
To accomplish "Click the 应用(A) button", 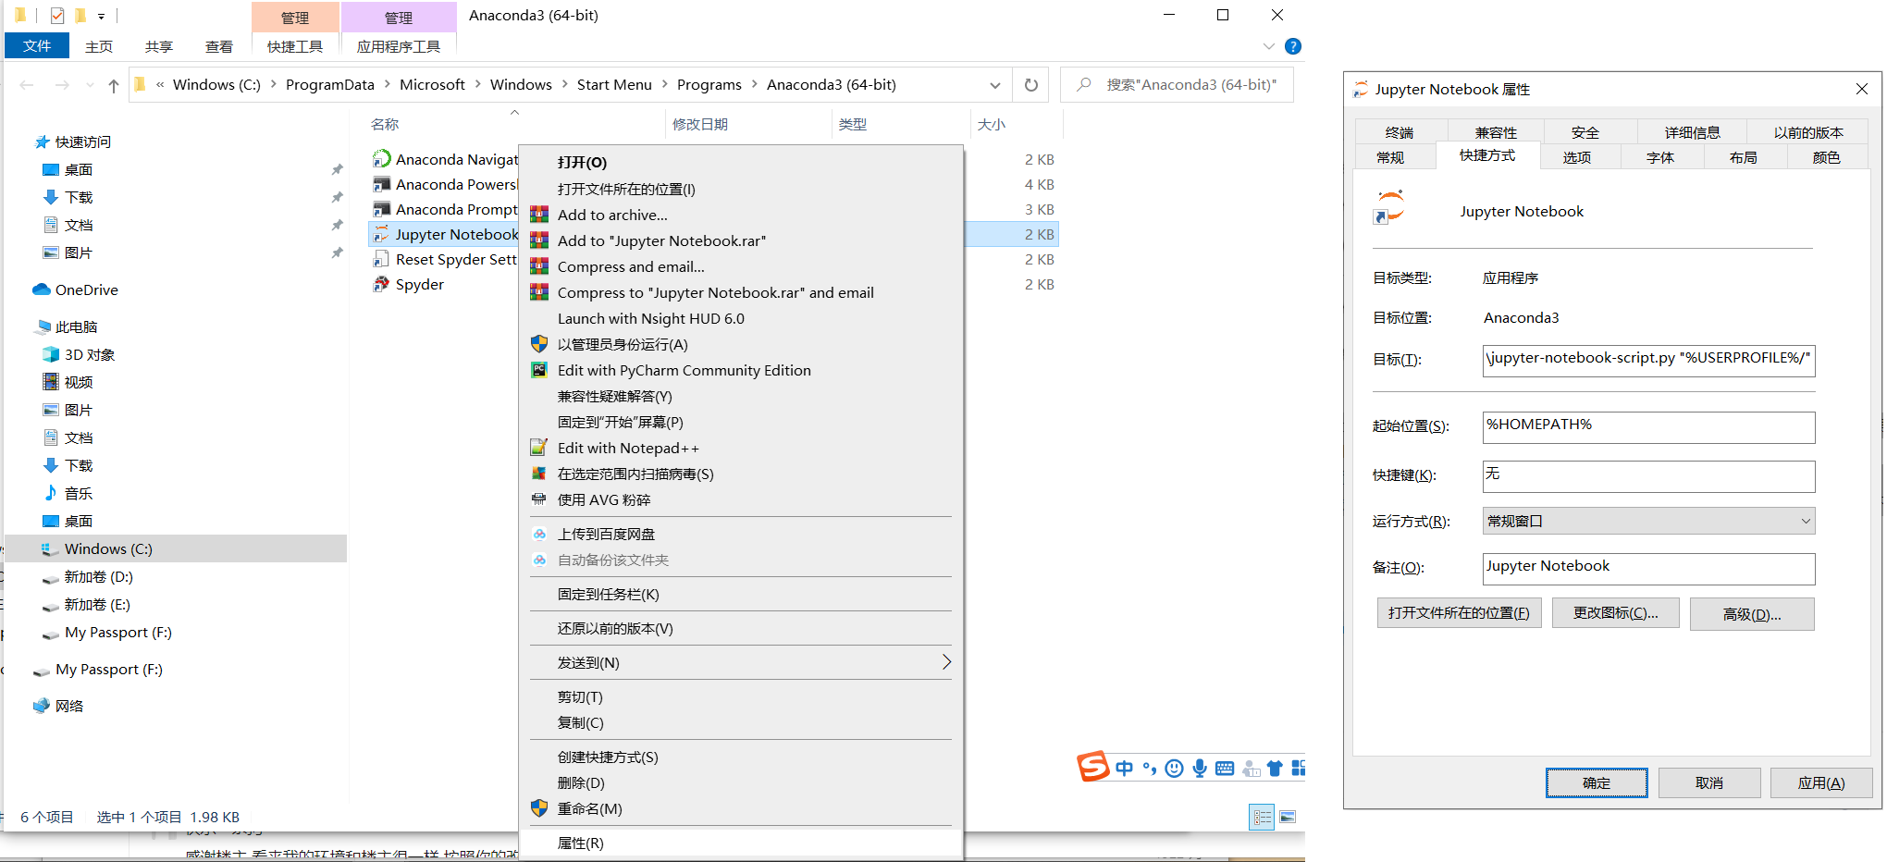I will click(x=1821, y=782).
